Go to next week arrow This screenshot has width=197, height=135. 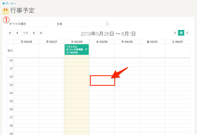(x=34, y=33)
